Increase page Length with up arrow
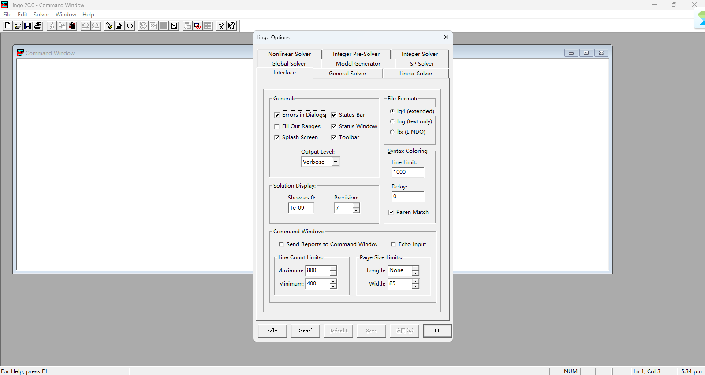705x375 pixels. click(416, 268)
